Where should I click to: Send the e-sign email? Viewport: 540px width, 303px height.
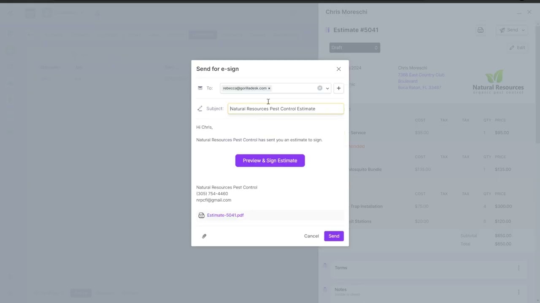[x=334, y=236]
